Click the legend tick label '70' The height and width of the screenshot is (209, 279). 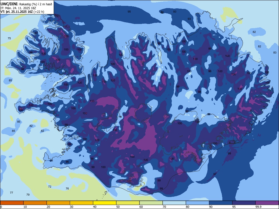pos(164,207)
